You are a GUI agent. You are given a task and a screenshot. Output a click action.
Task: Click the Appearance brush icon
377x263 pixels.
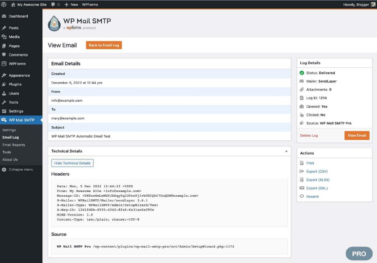pyautogui.click(x=4, y=75)
